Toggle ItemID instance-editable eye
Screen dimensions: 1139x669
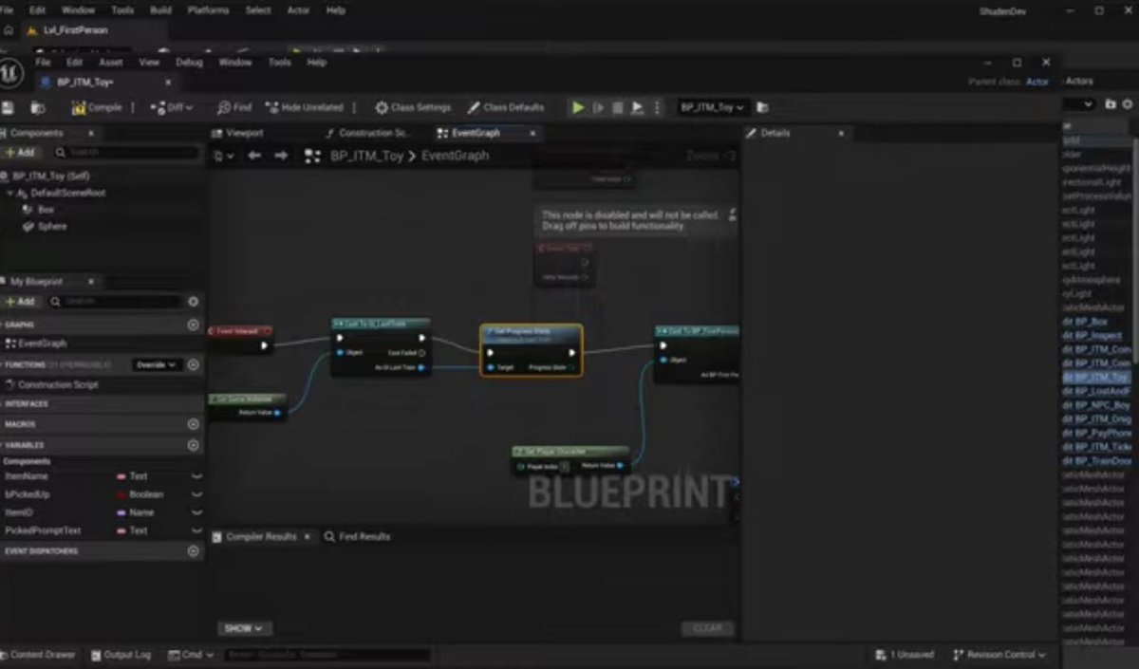pos(196,512)
